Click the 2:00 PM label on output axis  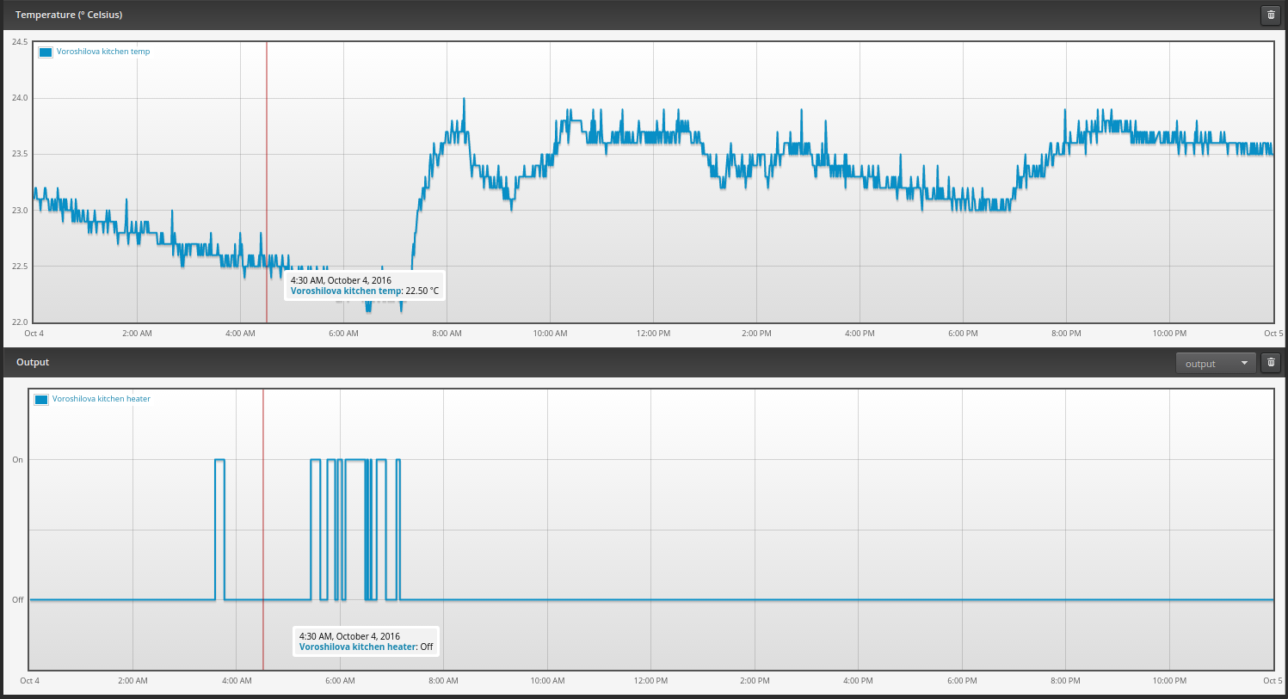755,681
